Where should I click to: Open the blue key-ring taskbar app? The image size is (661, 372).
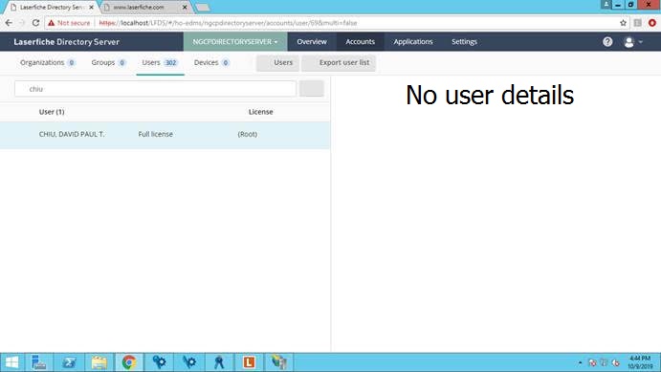tap(219, 362)
